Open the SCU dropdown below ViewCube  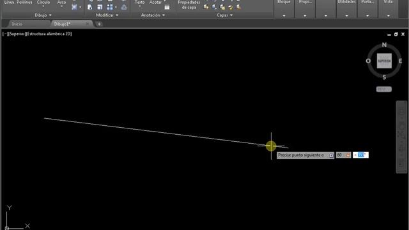(x=384, y=89)
